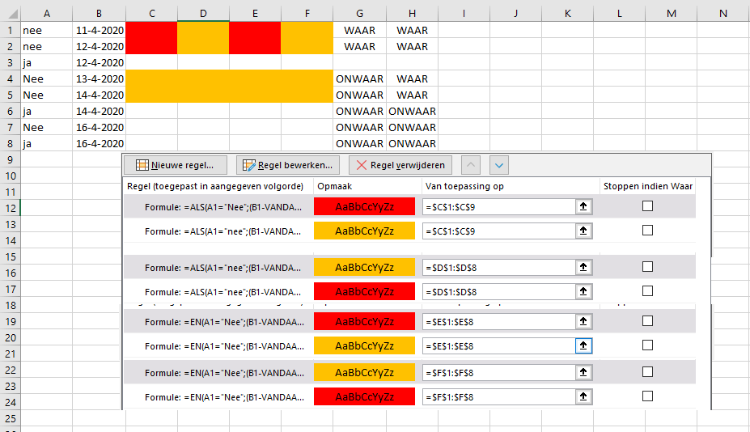The image size is (750, 432).
Task: Tick Stoppen indien Waar for red $F$1:$F$8 rule
Action: (647, 396)
